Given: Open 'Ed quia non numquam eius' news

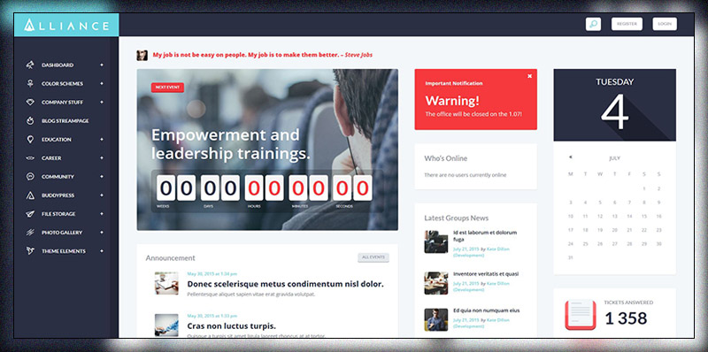Looking at the screenshot, I should pyautogui.click(x=486, y=310).
